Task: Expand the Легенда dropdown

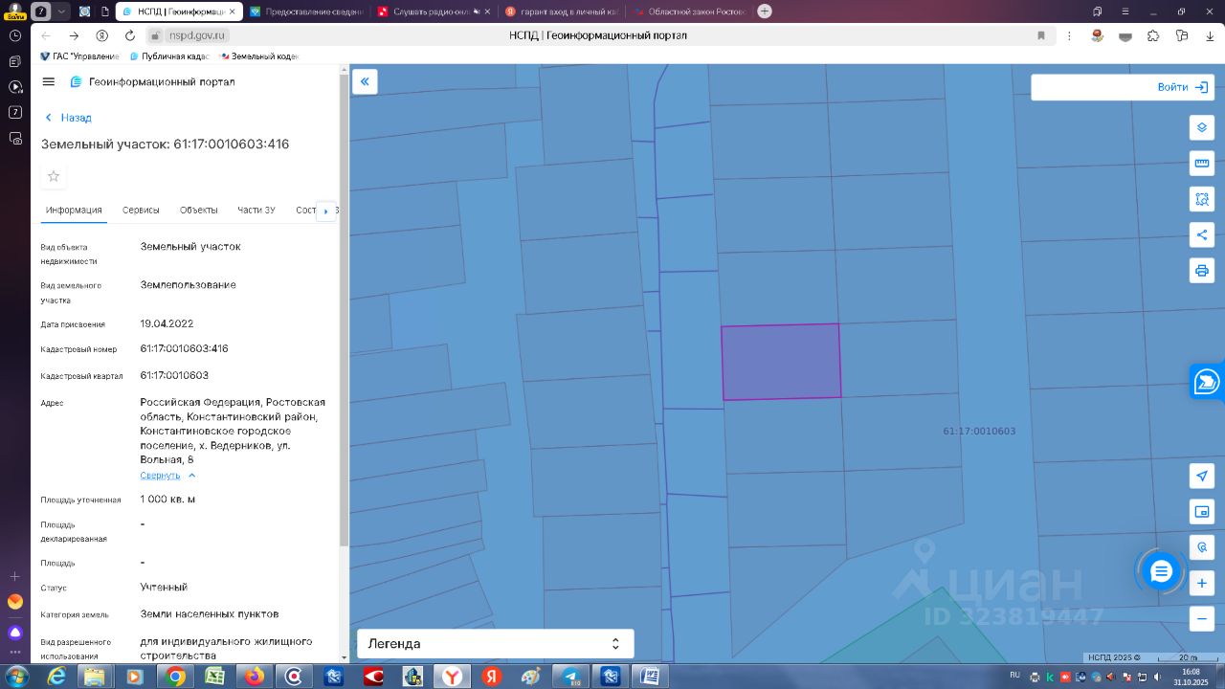Action: (x=495, y=644)
